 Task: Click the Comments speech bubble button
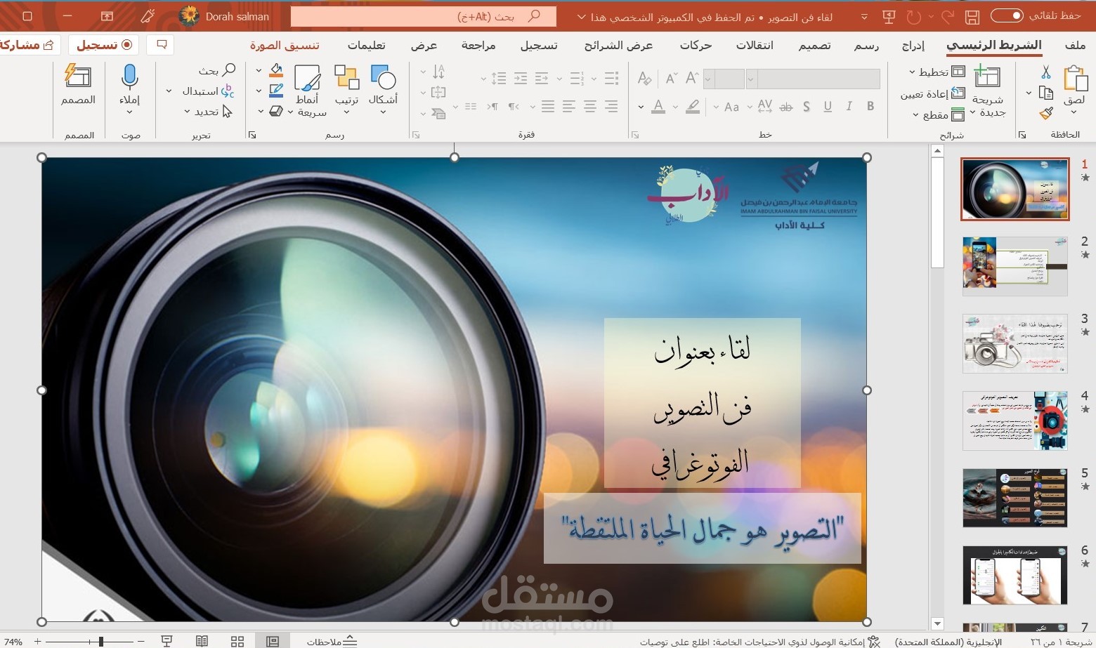[x=161, y=45]
